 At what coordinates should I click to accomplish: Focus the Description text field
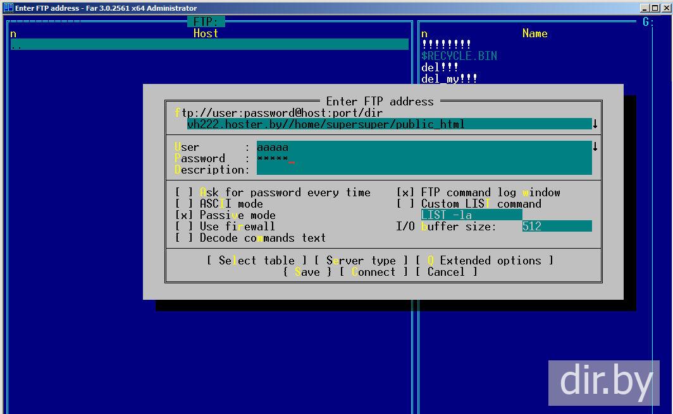click(x=424, y=170)
